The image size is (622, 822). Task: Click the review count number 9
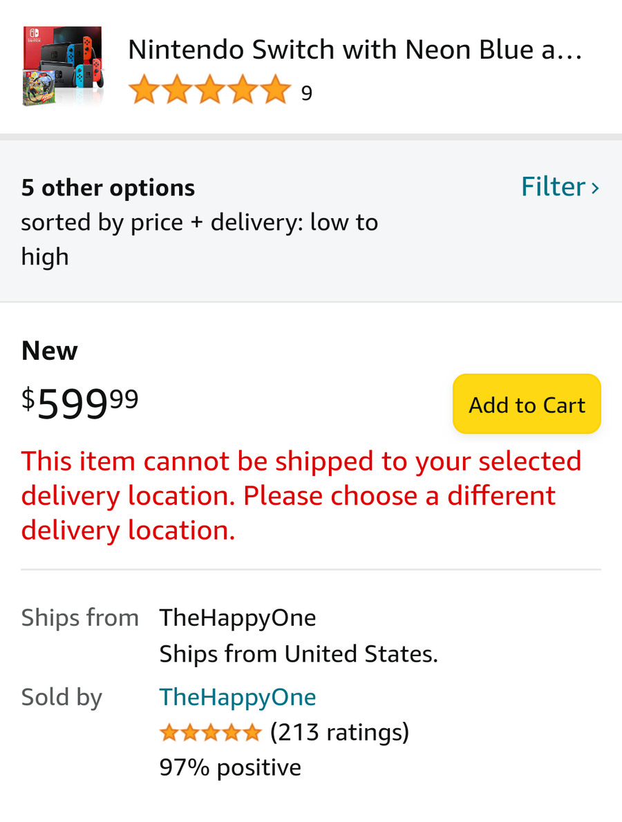[x=307, y=93]
